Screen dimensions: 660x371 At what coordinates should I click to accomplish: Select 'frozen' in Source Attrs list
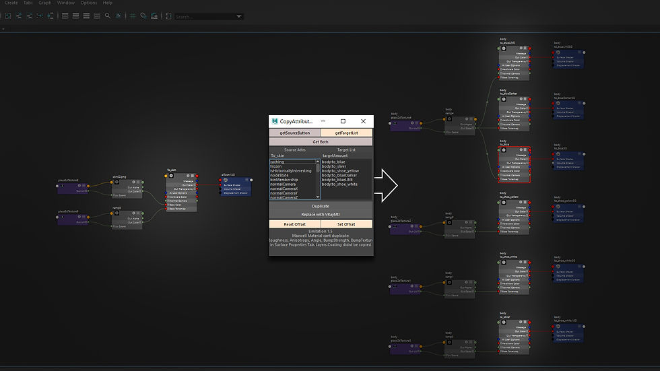(x=292, y=166)
